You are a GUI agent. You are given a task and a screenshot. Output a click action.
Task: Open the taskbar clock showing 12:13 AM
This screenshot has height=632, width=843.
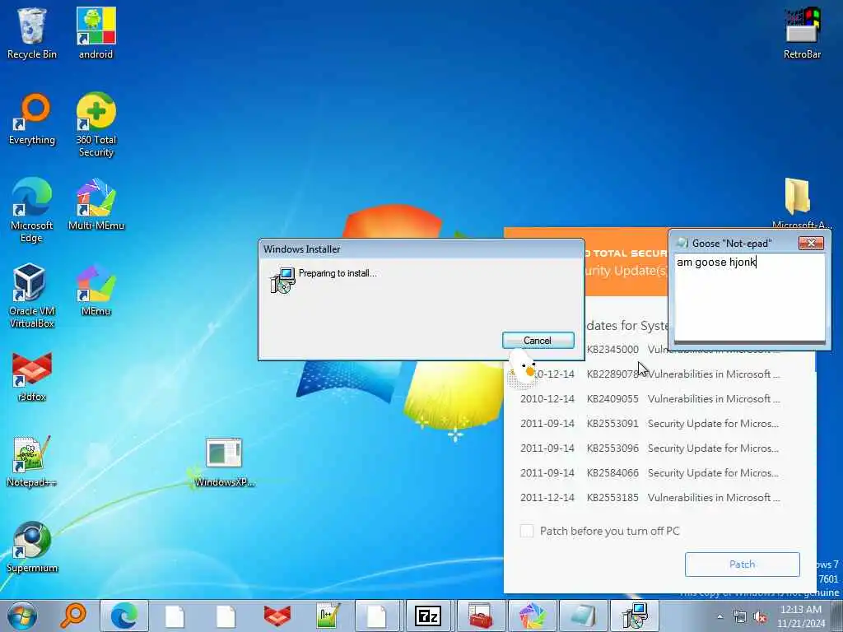[x=800, y=616]
